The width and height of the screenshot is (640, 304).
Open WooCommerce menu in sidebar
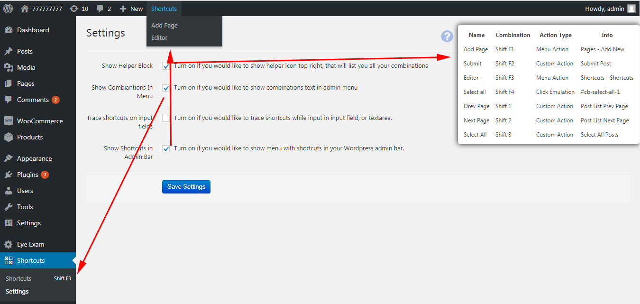40,121
